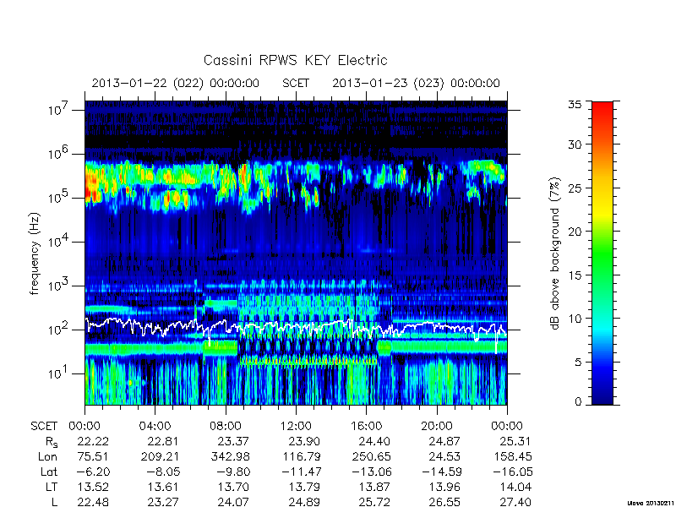Click Lat value -11.47

coord(302,472)
